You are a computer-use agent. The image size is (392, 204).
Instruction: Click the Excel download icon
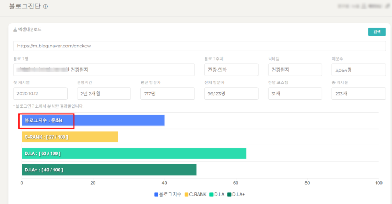(x=15, y=30)
